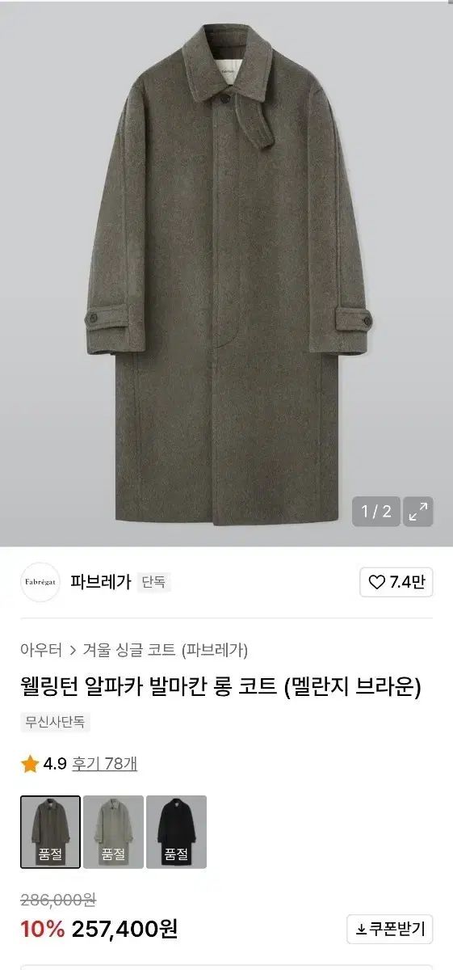
Task: Select the melange brown coat color option
Action: (x=50, y=832)
